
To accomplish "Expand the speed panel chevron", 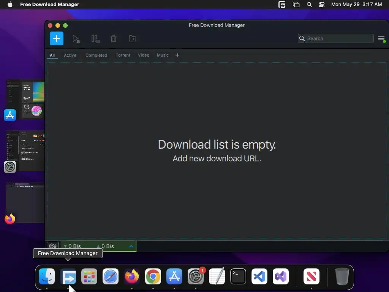I will (x=131, y=246).
